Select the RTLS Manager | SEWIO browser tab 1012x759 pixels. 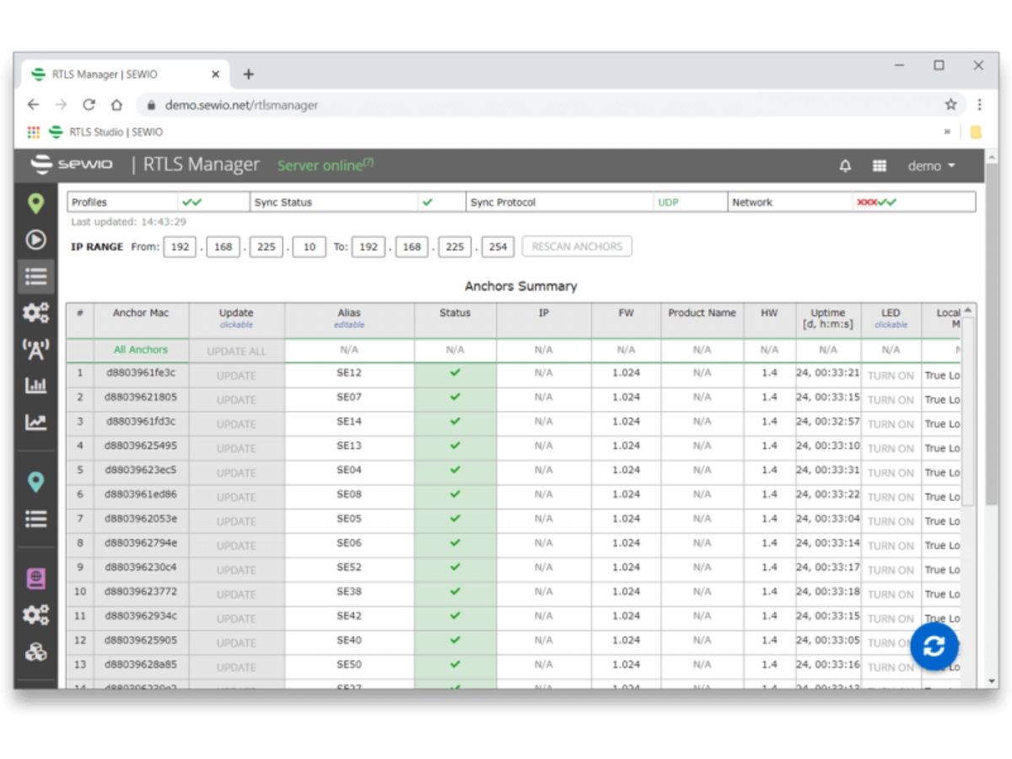pos(125,74)
